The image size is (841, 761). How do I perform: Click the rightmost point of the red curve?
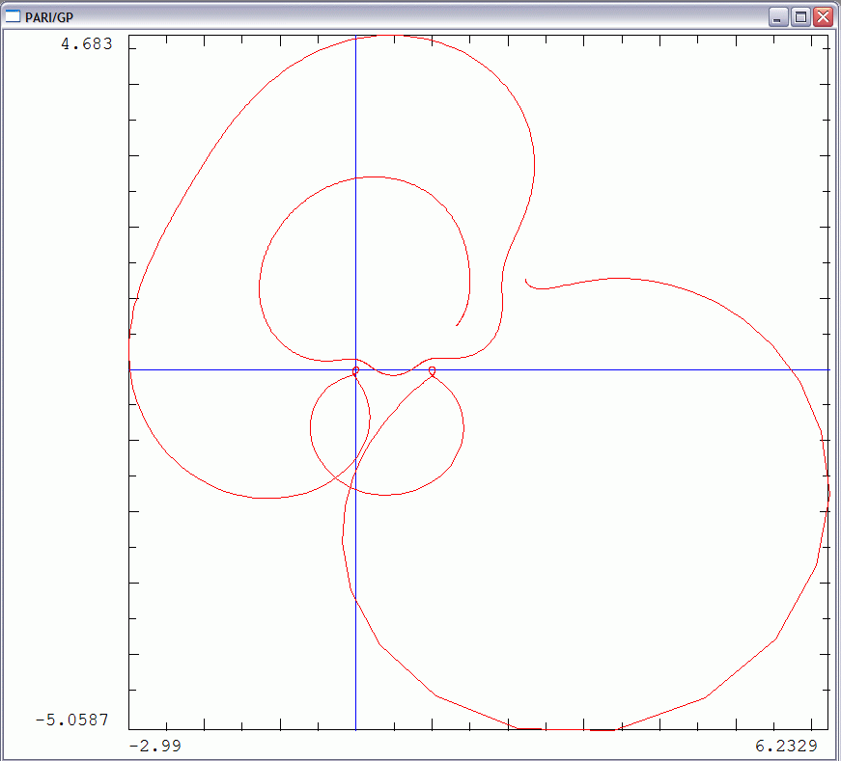coord(828,490)
